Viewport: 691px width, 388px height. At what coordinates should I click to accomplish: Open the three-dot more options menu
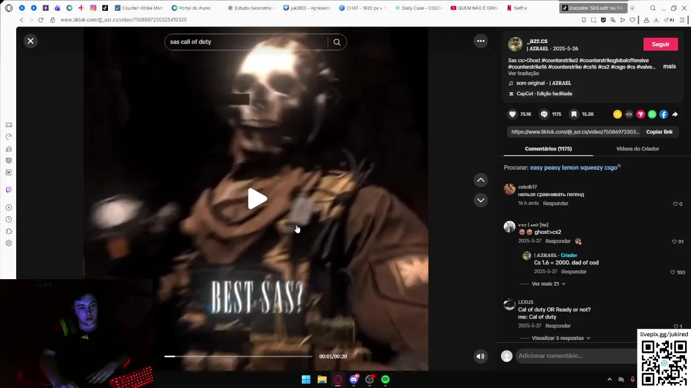pos(480,41)
